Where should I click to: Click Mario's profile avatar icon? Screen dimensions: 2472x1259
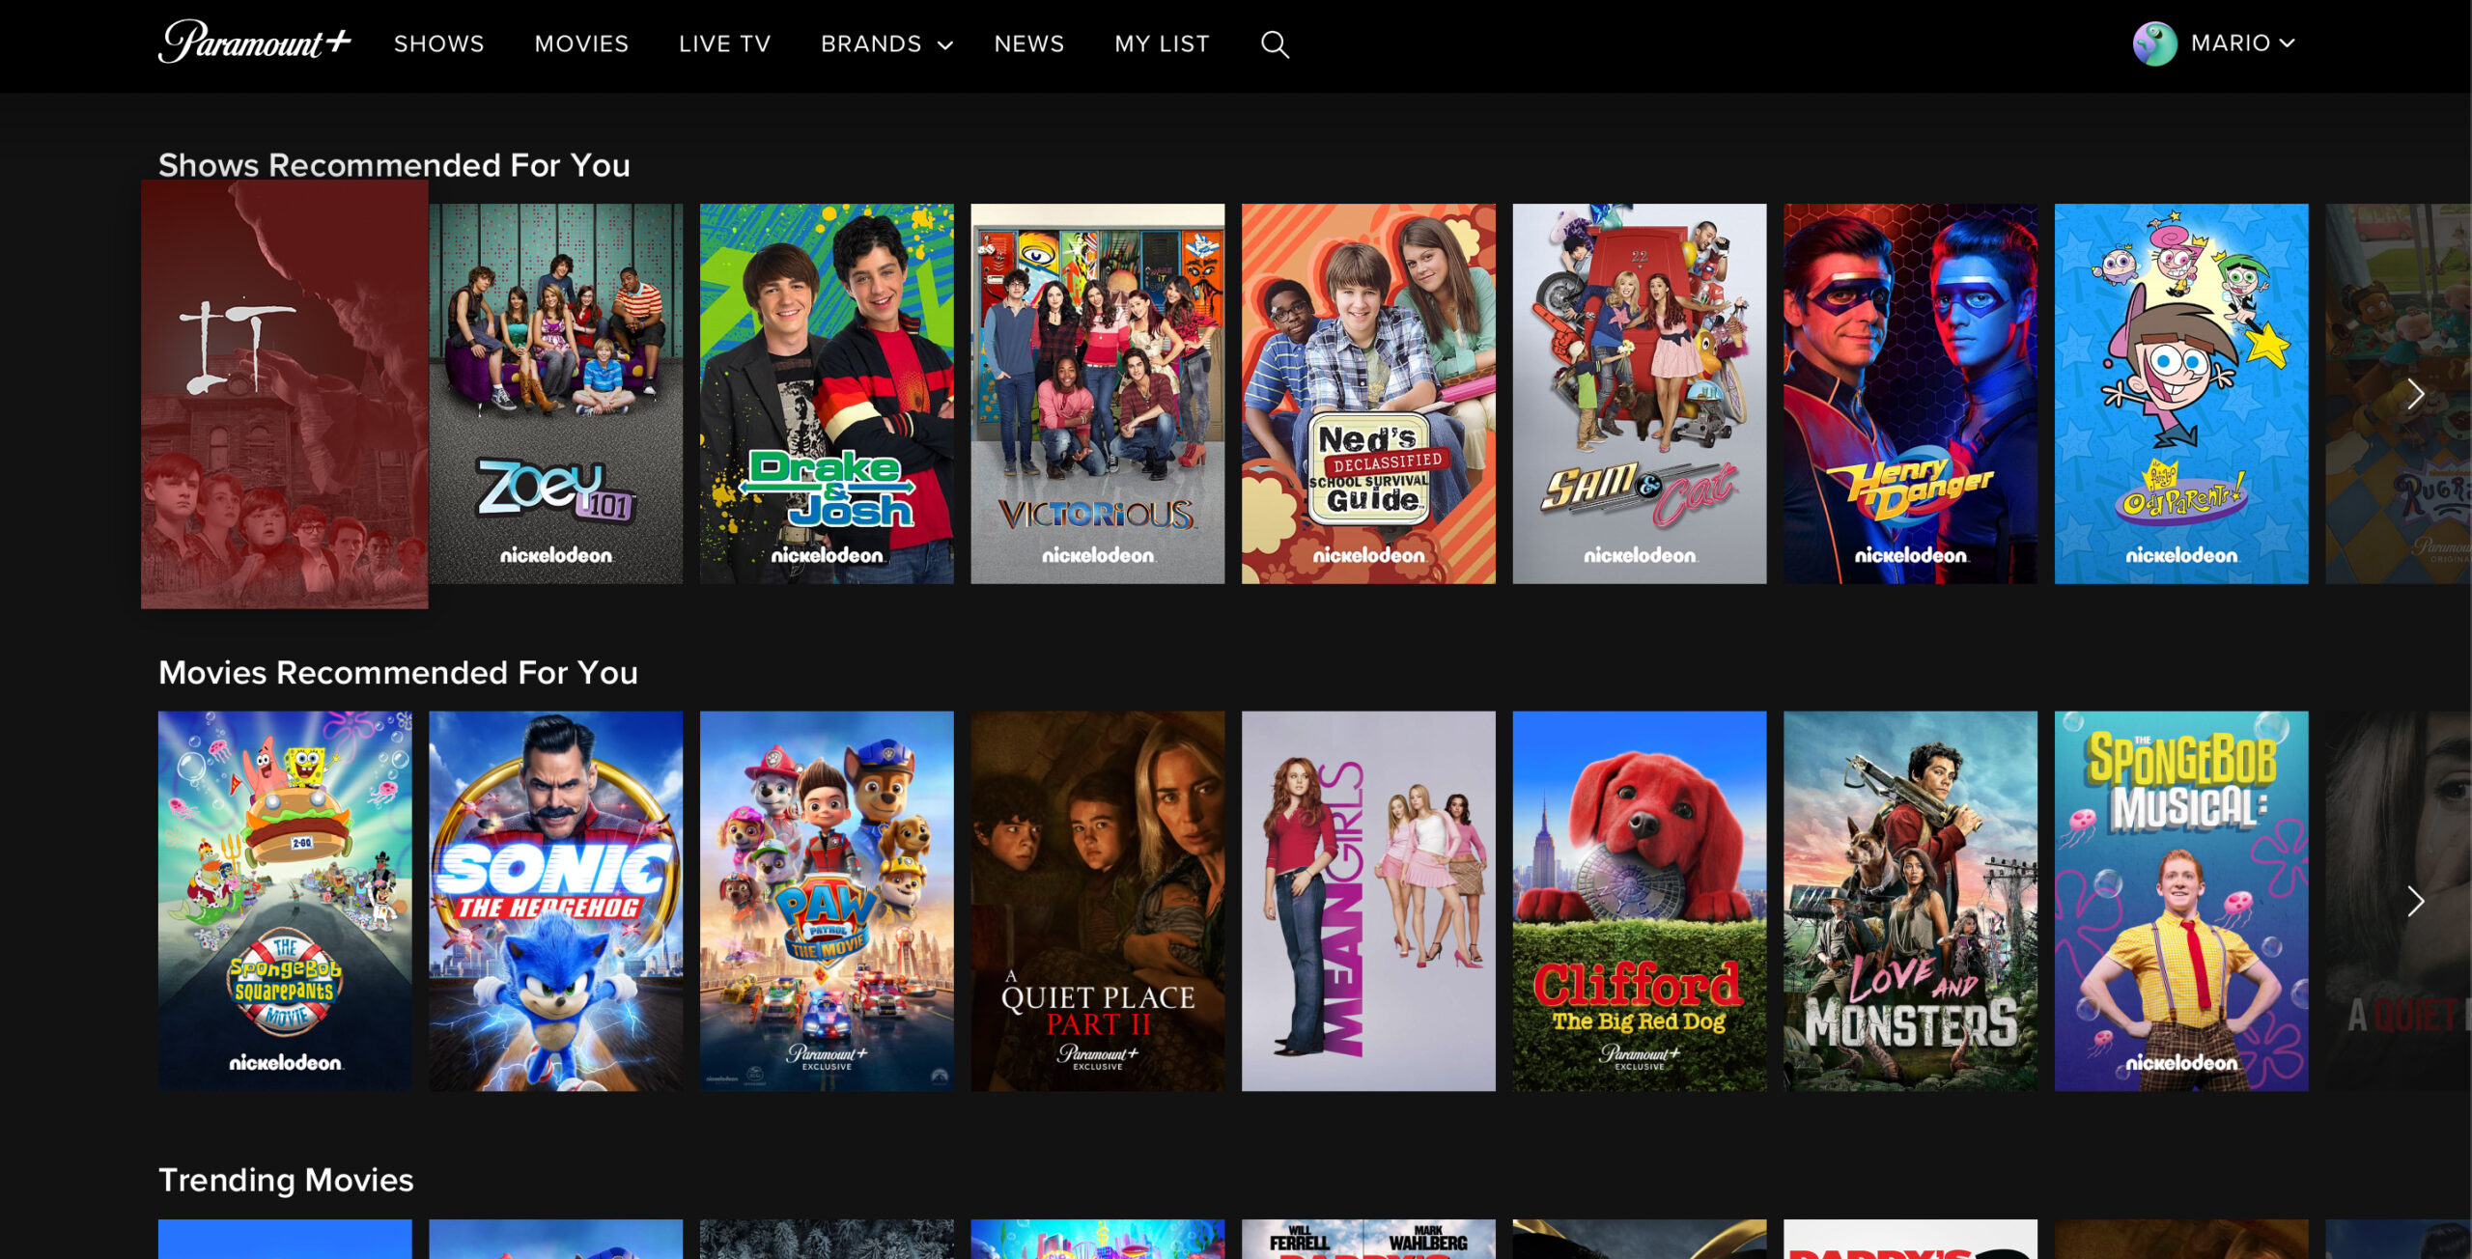pos(2154,43)
